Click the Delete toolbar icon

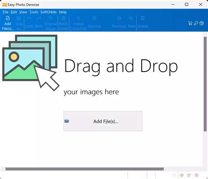[143, 18]
